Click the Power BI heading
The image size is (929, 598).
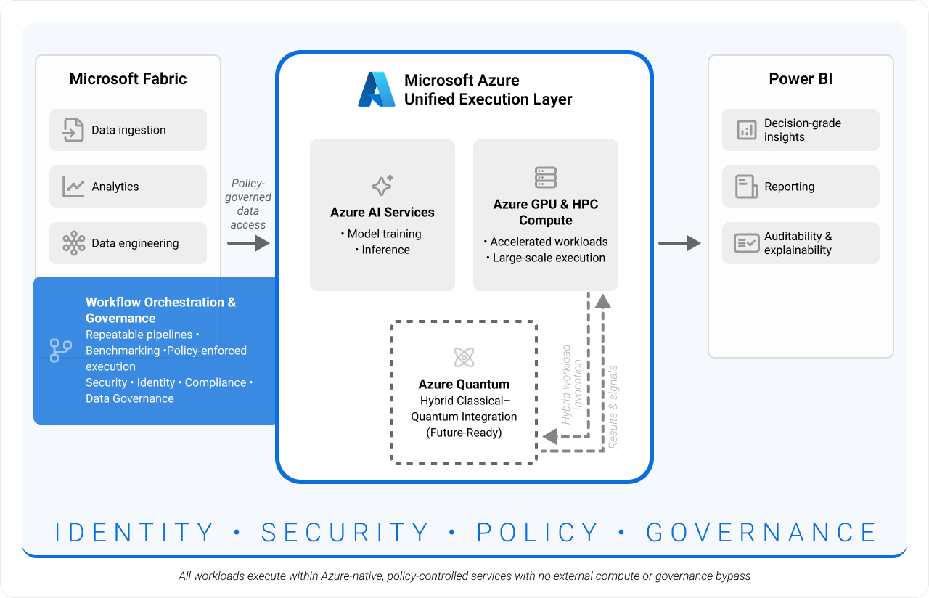801,79
